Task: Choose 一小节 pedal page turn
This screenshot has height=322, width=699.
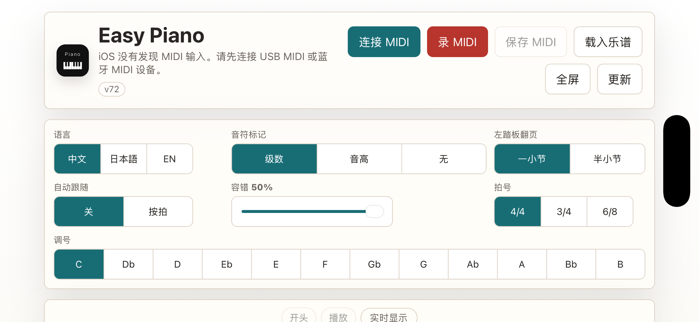Action: tap(532, 159)
